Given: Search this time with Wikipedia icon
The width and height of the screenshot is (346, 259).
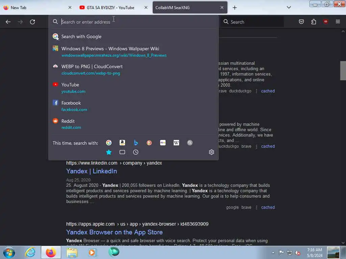Looking at the screenshot, I should point(176,143).
